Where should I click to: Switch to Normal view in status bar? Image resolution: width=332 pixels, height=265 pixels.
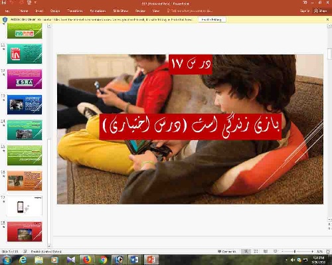click(246, 252)
